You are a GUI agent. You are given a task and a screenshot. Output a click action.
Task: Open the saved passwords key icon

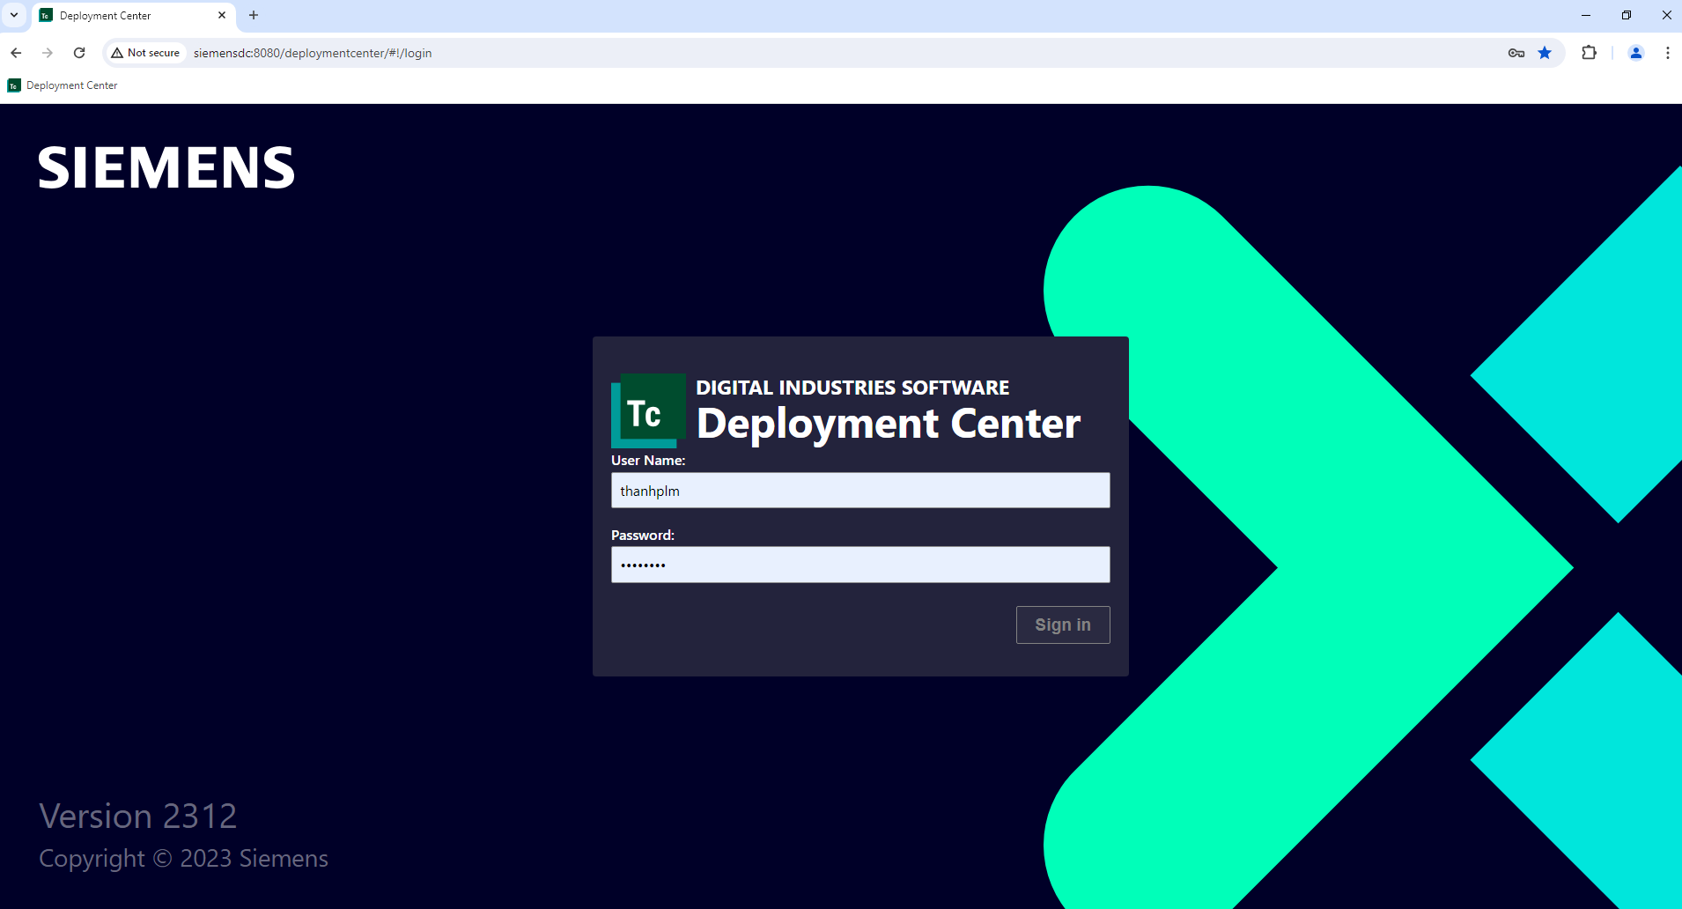click(x=1516, y=53)
